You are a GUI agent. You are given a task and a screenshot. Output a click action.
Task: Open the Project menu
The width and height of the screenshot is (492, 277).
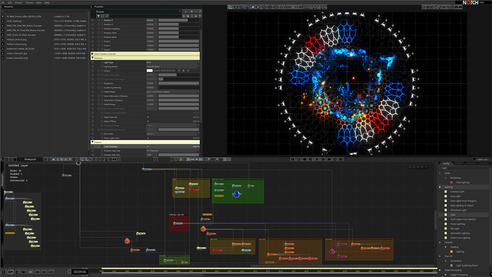pos(18,2)
